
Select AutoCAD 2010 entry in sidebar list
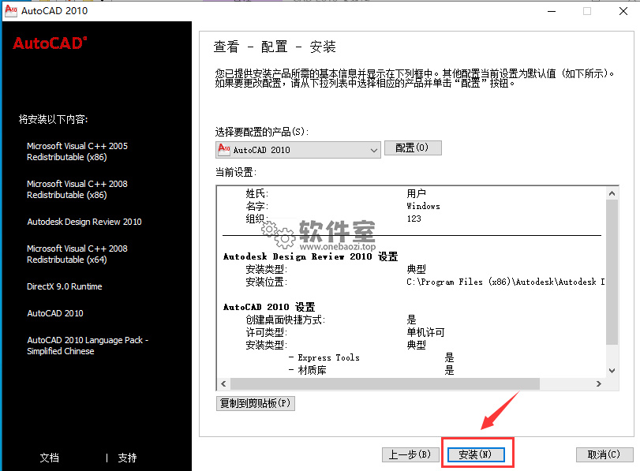[x=55, y=313]
